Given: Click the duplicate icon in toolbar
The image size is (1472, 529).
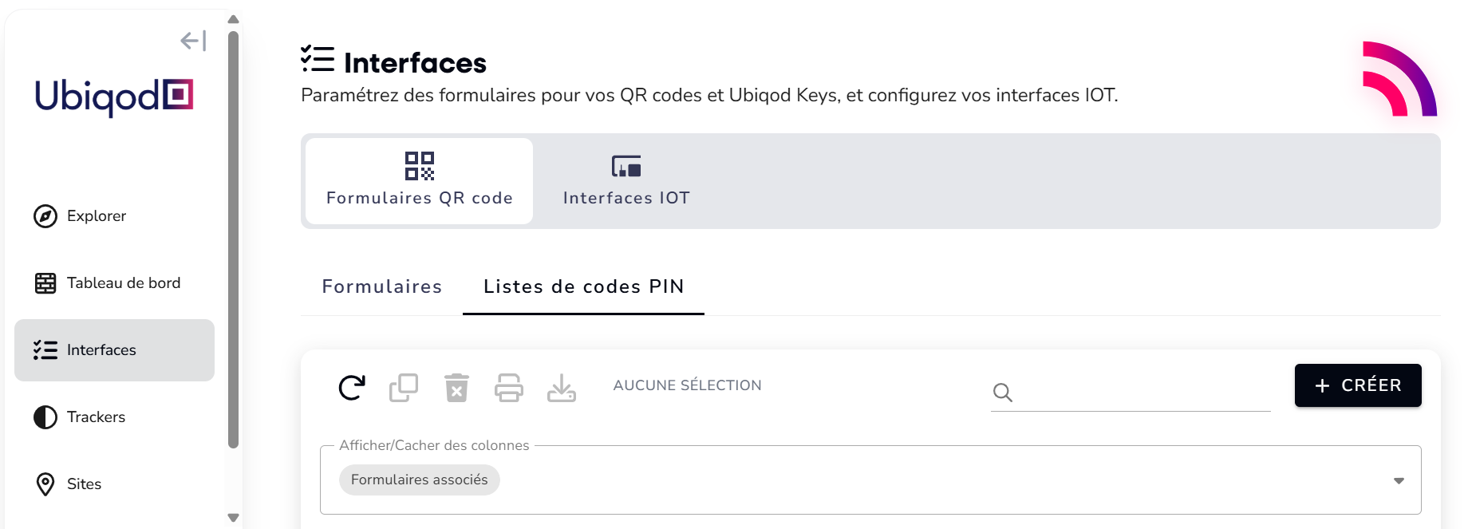Looking at the screenshot, I should (404, 388).
